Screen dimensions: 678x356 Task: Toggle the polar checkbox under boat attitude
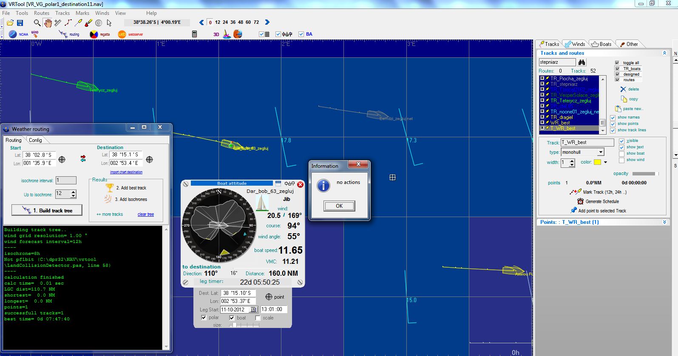(x=204, y=318)
